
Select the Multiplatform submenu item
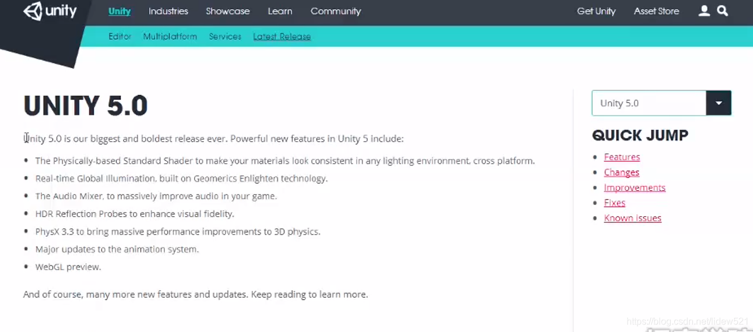click(x=170, y=36)
